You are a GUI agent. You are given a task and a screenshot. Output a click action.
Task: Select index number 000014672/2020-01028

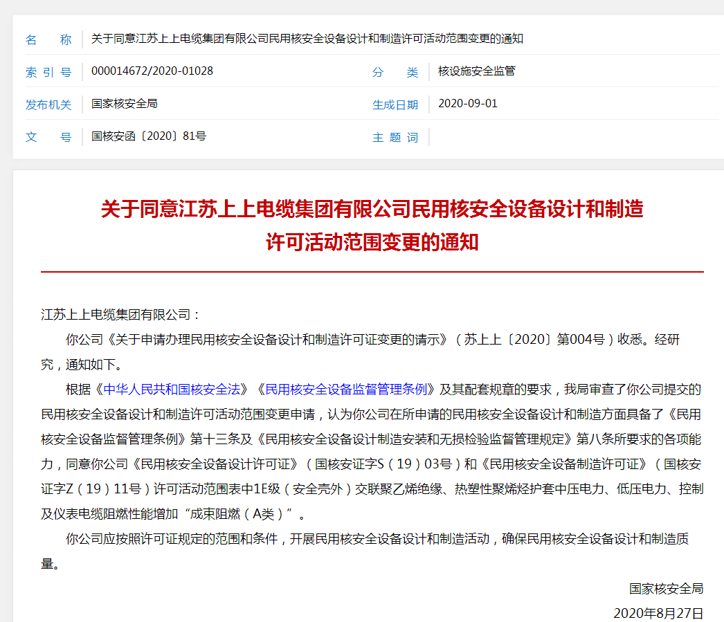[x=152, y=71]
